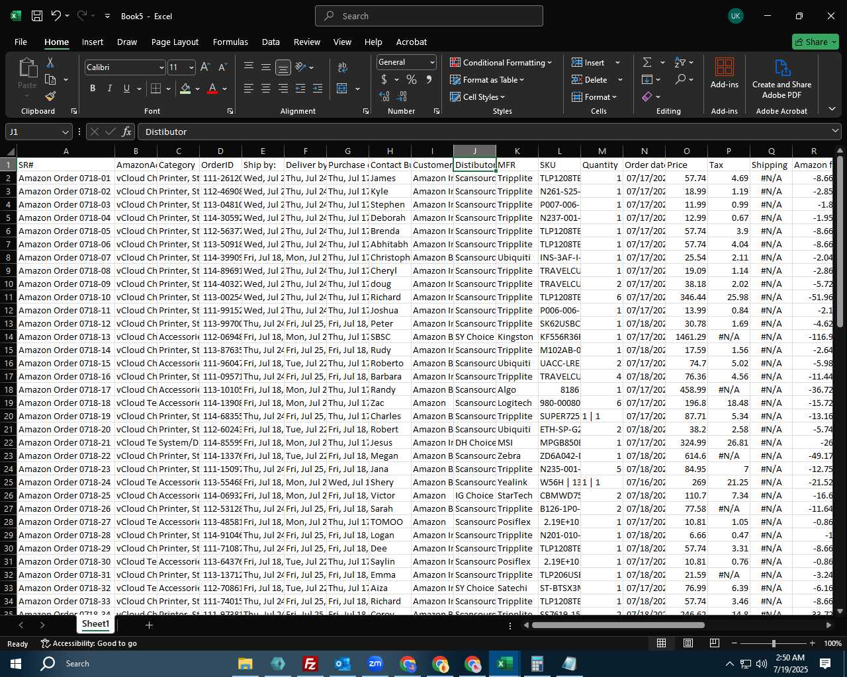
Task: Apply Comma Style format
Action: (x=429, y=79)
